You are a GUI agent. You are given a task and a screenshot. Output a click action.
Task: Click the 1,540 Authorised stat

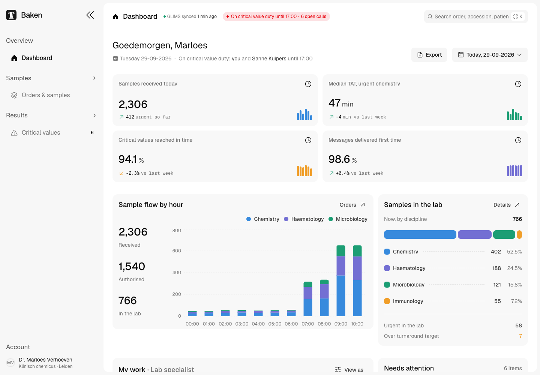(x=132, y=271)
